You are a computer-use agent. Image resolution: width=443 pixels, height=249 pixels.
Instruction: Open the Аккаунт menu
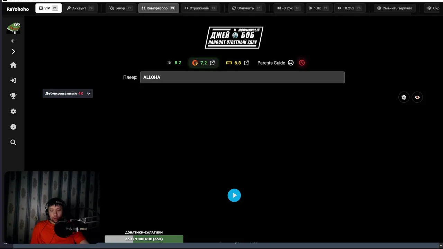tap(80, 8)
